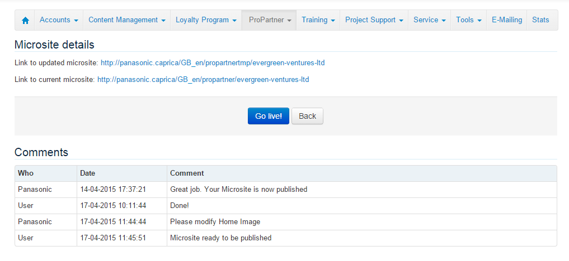Go to the Stats page
Viewport: 569px width, 261px height.
pos(540,20)
